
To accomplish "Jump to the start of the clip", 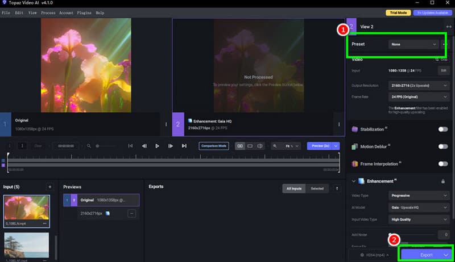I will point(131,146).
